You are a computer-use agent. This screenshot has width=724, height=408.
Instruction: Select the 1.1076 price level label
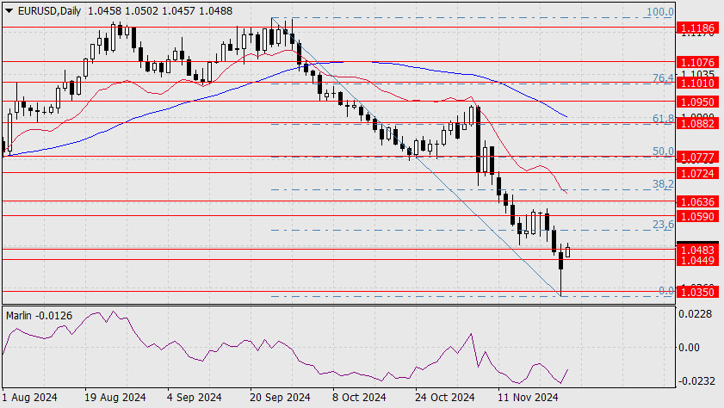click(x=697, y=62)
